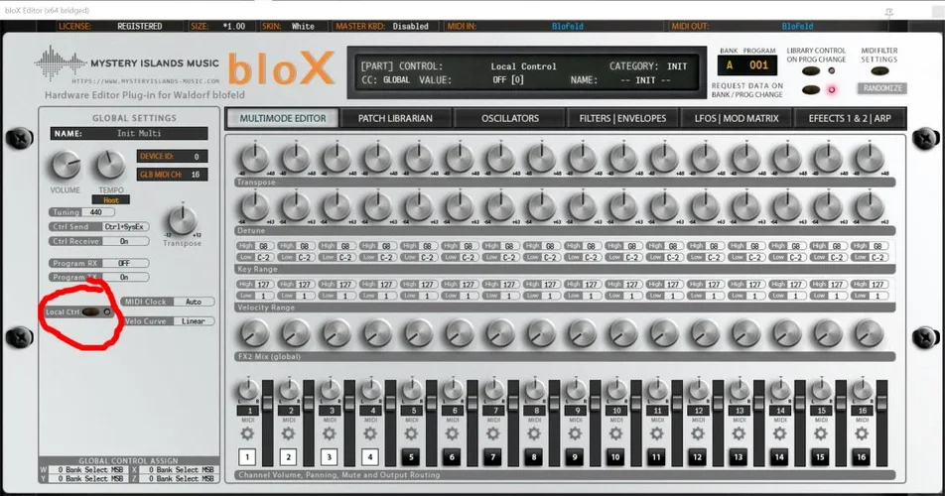Open routing gear icon for channel 6
Image resolution: width=945 pixels, height=496 pixels.
tap(452, 434)
